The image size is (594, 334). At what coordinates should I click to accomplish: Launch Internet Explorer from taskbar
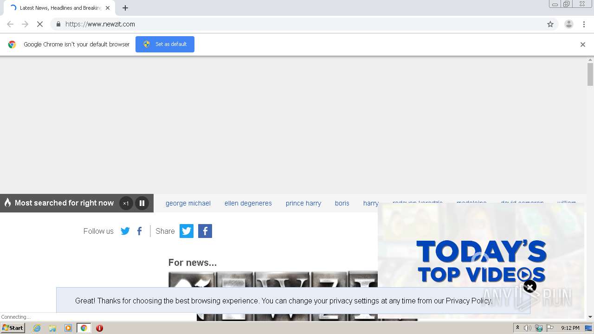(x=37, y=328)
